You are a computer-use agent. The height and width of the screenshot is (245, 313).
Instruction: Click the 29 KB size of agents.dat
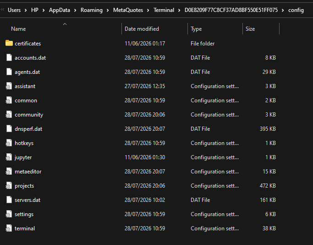[269, 72]
